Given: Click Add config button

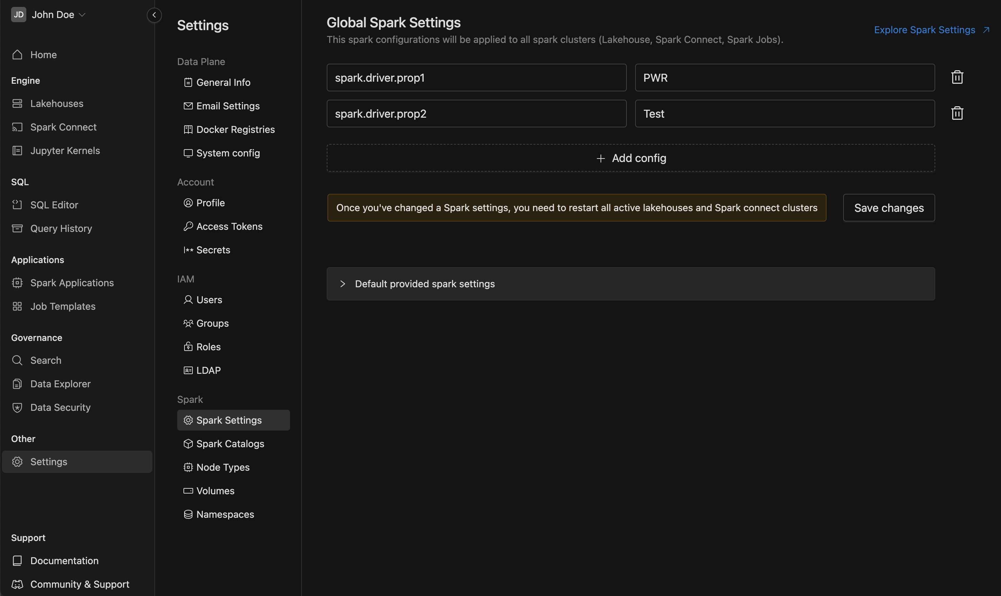Looking at the screenshot, I should click(631, 157).
